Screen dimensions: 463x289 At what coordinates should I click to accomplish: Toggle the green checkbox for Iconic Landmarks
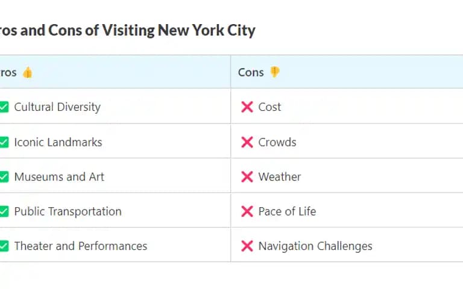click(4, 142)
